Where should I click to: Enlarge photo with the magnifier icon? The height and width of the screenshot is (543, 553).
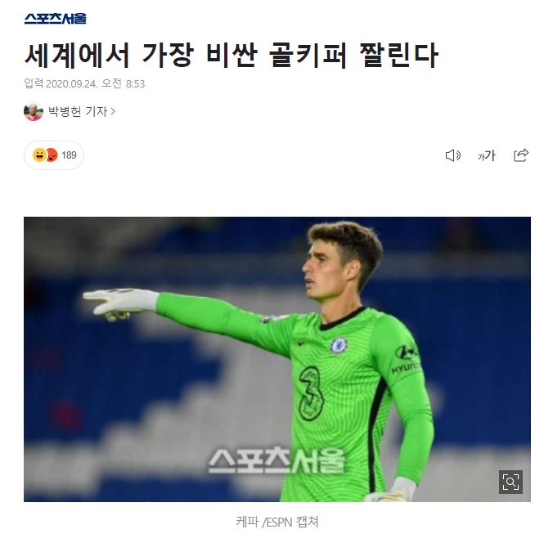pos(510,482)
